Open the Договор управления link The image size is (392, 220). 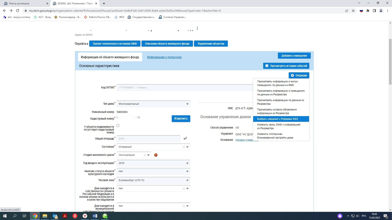click(x=247, y=140)
